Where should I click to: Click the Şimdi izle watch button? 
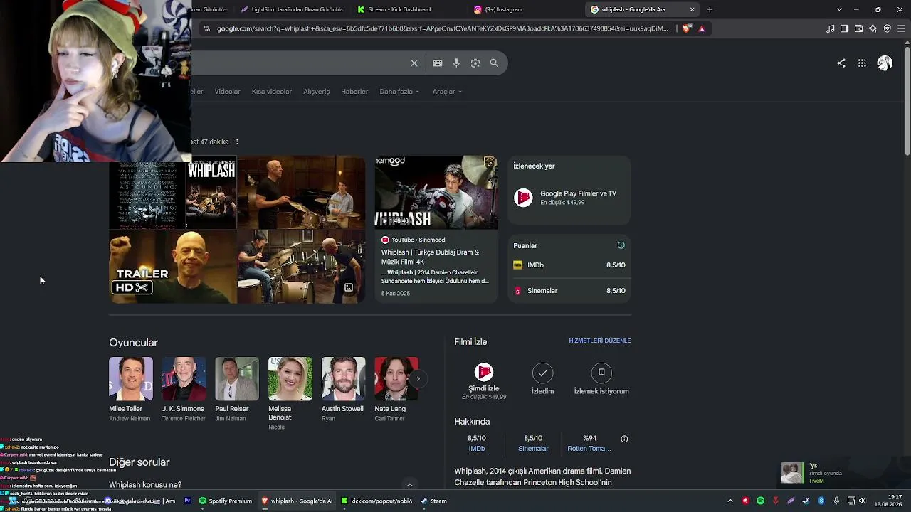(x=484, y=382)
